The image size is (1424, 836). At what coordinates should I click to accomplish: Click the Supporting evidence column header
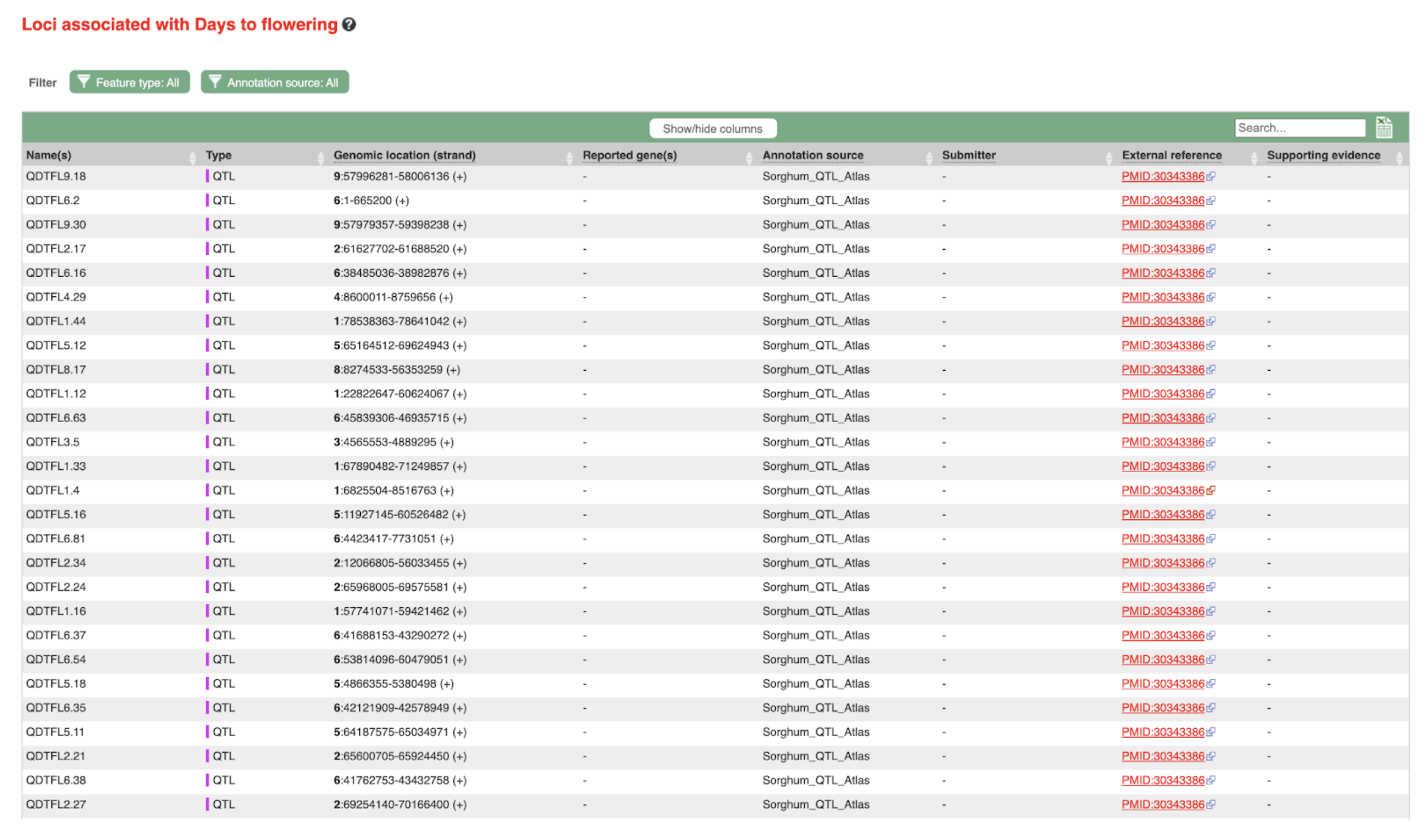pos(1324,155)
